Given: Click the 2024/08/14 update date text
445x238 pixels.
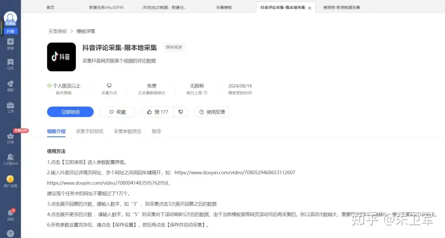Looking at the screenshot, I should click(240, 86).
